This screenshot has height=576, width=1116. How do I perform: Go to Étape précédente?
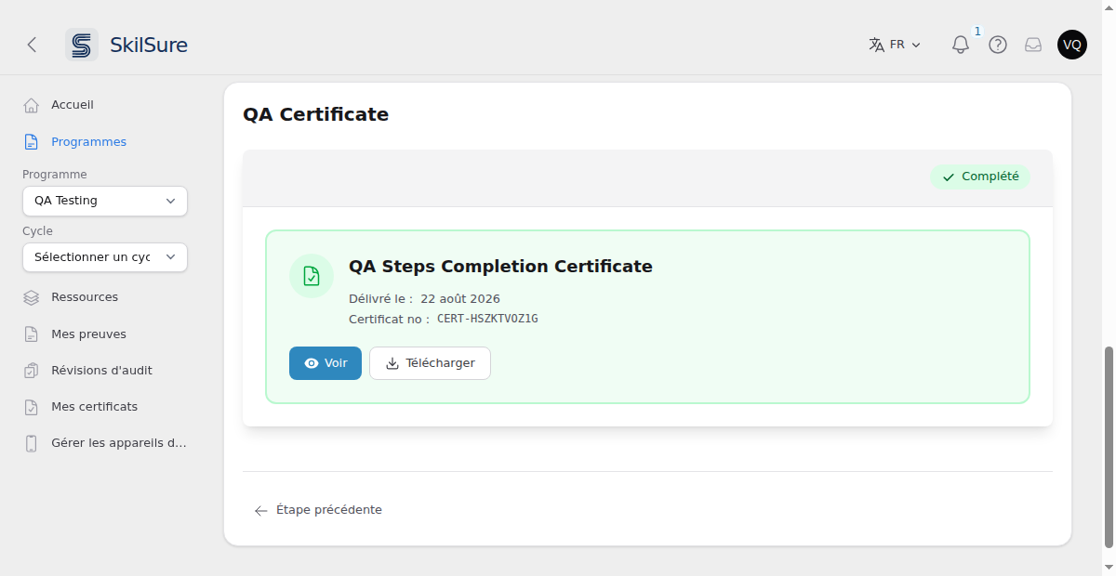coord(318,510)
